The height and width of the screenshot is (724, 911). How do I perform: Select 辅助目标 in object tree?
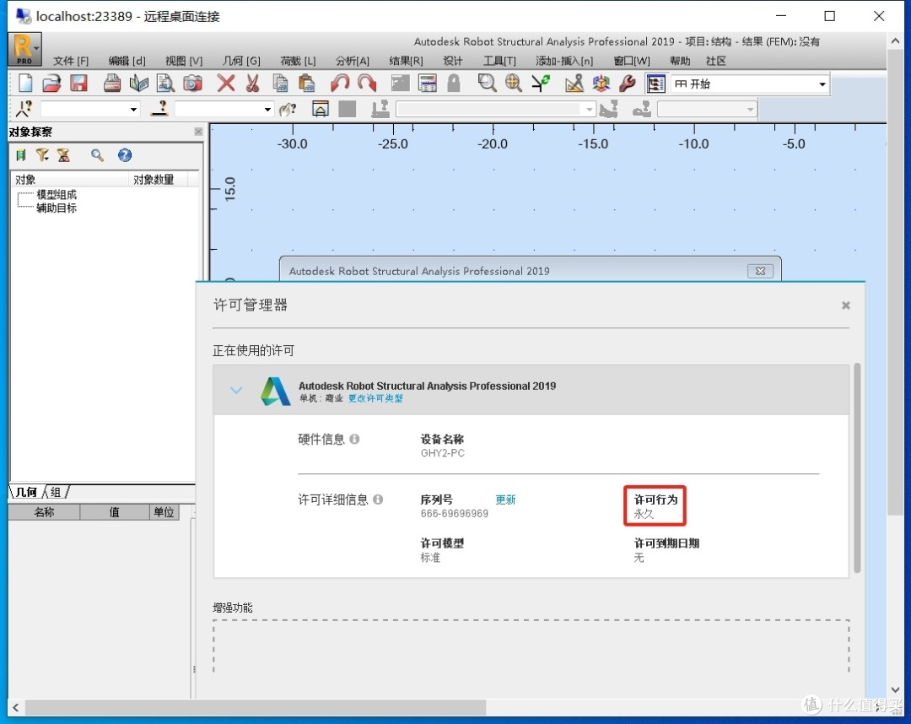click(x=57, y=208)
